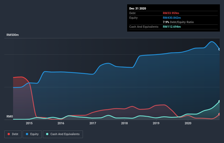This screenshot has width=224, height=143.
Task: Click the 7.9% Debt/Equity Ratio text
Action: (178, 22)
